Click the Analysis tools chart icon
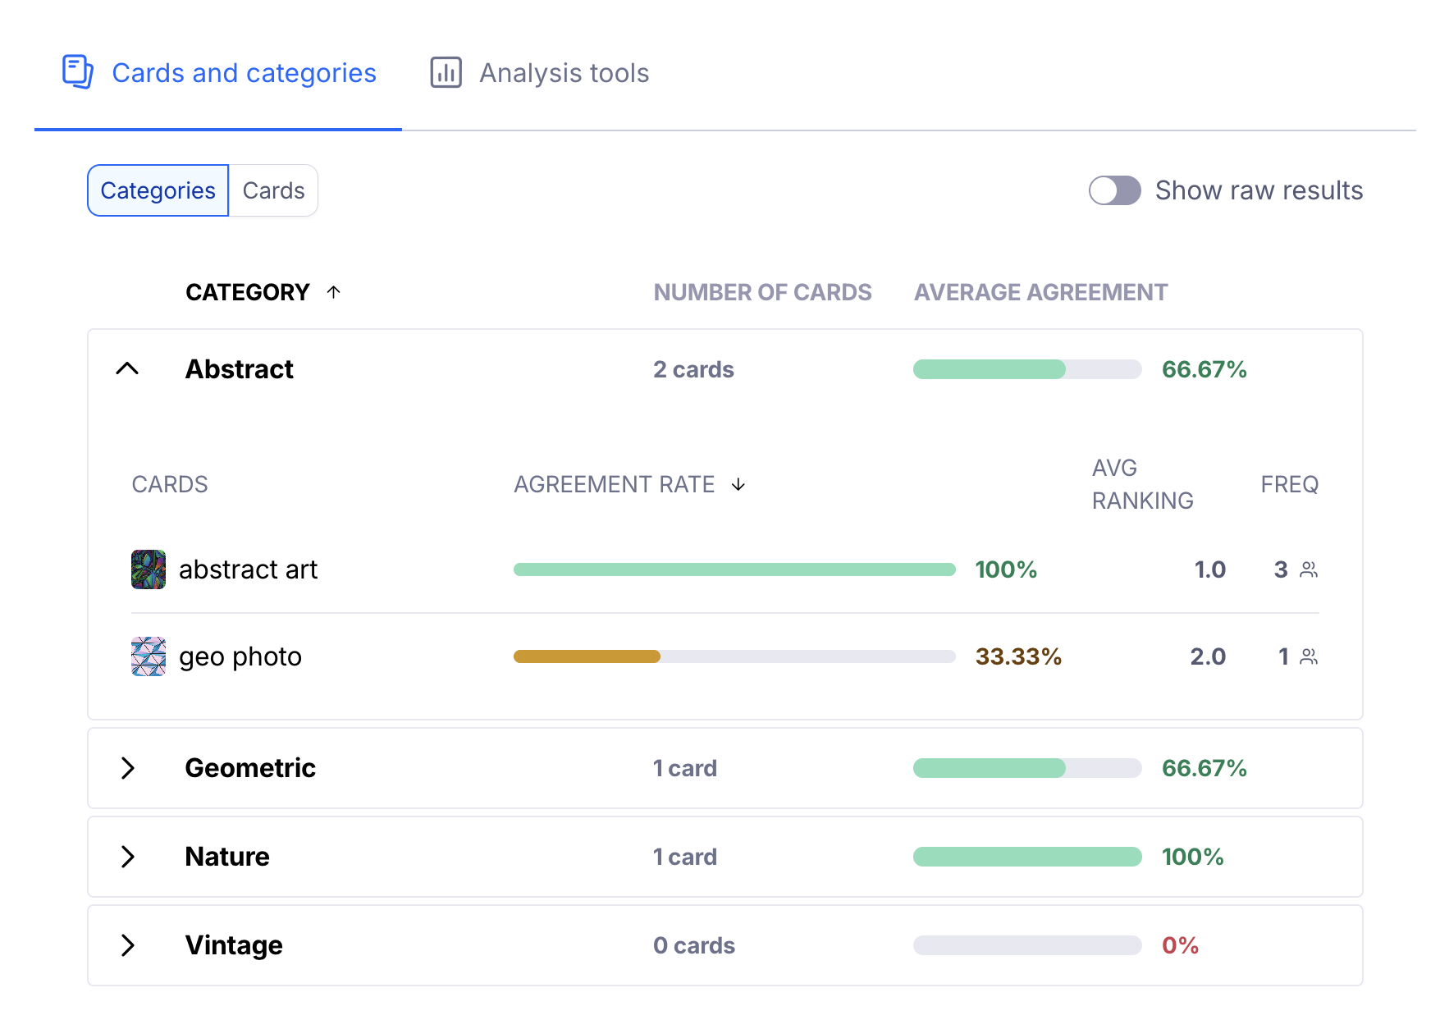The image size is (1449, 1029). coord(446,72)
